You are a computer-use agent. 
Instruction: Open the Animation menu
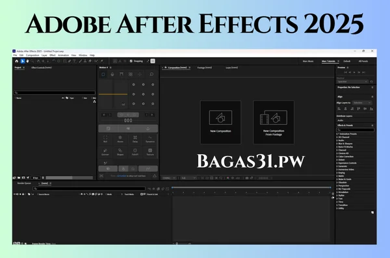click(64, 55)
